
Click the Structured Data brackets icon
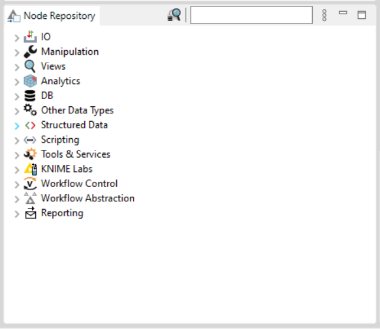[x=30, y=125]
